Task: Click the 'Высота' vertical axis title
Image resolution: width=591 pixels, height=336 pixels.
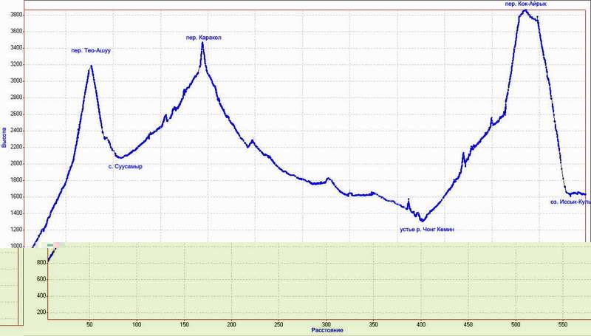Action: click(4, 137)
